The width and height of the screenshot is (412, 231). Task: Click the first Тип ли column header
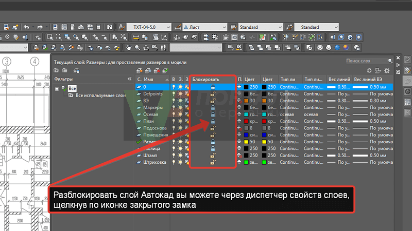click(x=290, y=79)
